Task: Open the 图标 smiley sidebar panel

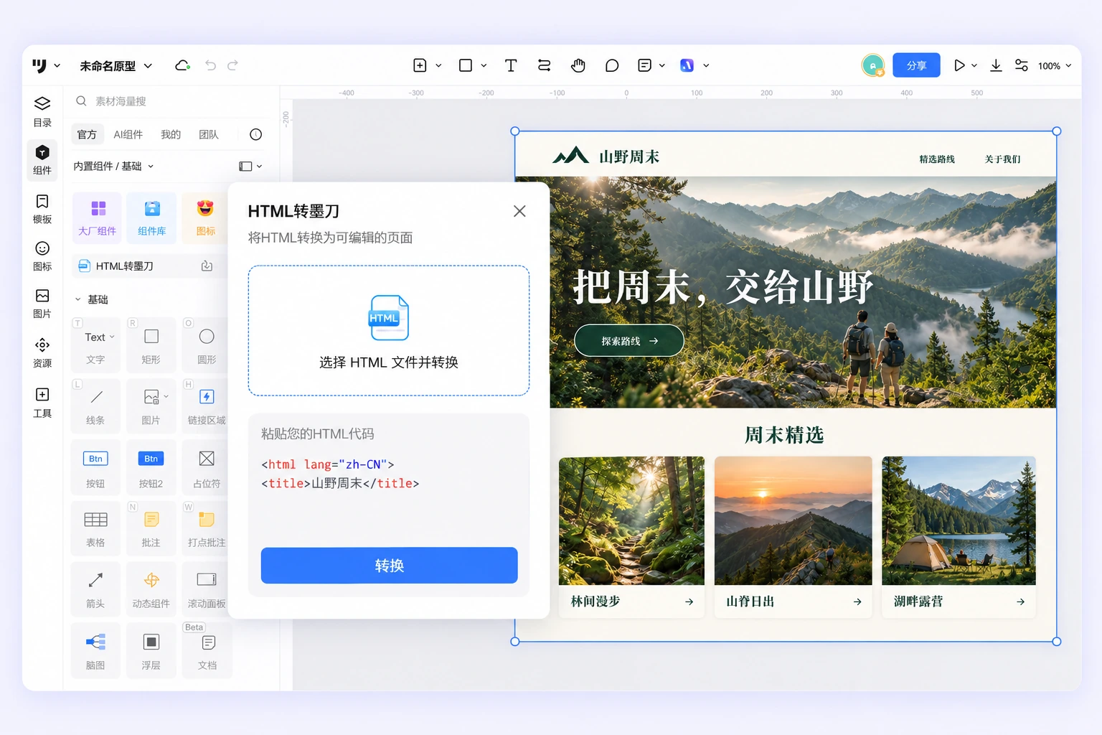Action: tap(42, 256)
